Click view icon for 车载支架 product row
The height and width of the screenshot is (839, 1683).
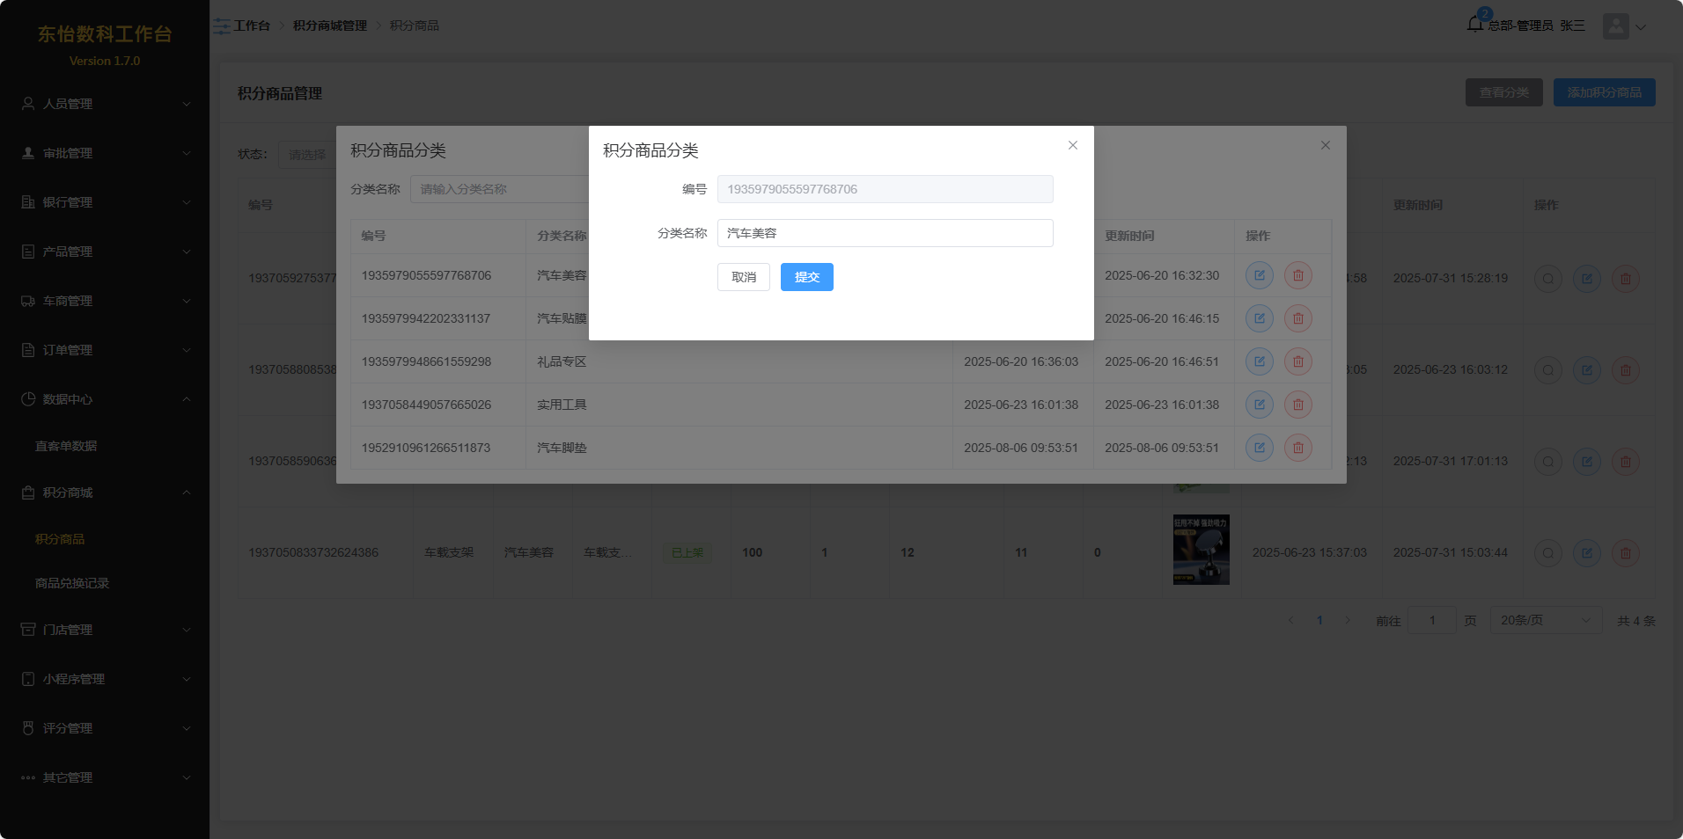tap(1547, 553)
